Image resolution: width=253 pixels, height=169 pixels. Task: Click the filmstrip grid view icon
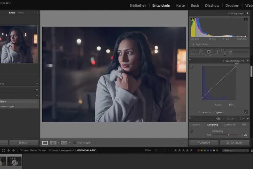tap(3, 150)
